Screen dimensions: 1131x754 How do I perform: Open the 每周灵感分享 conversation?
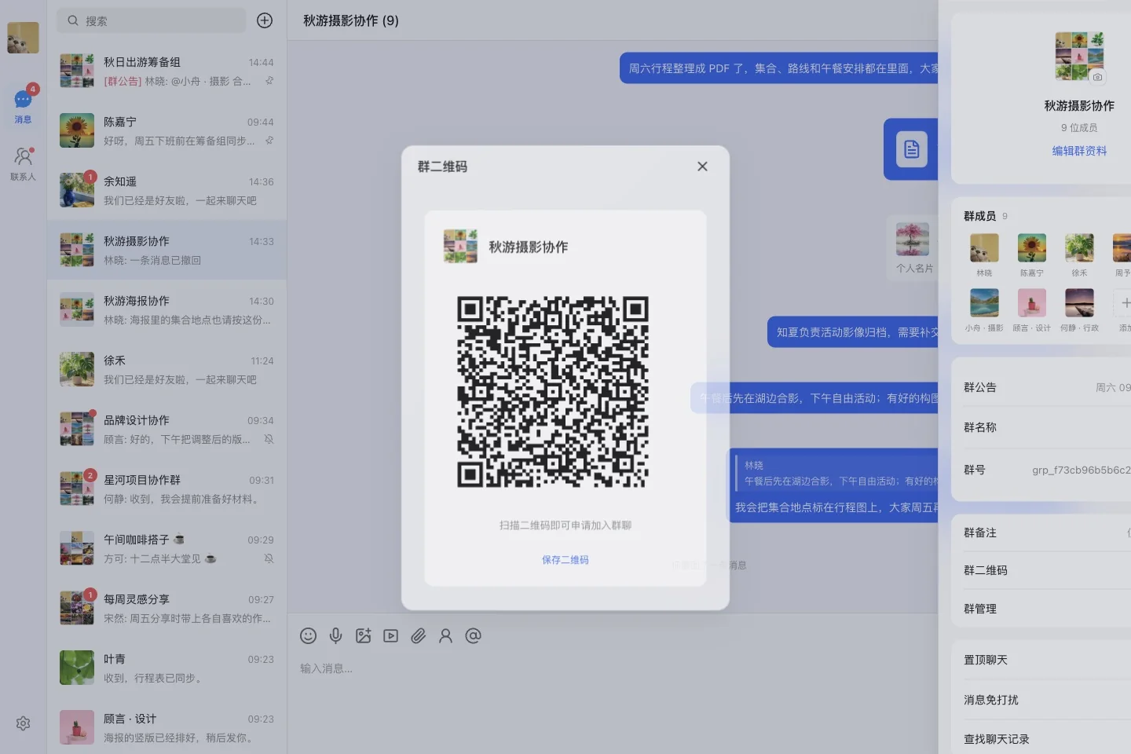click(x=167, y=608)
